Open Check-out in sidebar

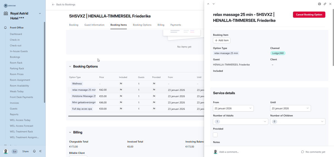(x=16, y=45)
